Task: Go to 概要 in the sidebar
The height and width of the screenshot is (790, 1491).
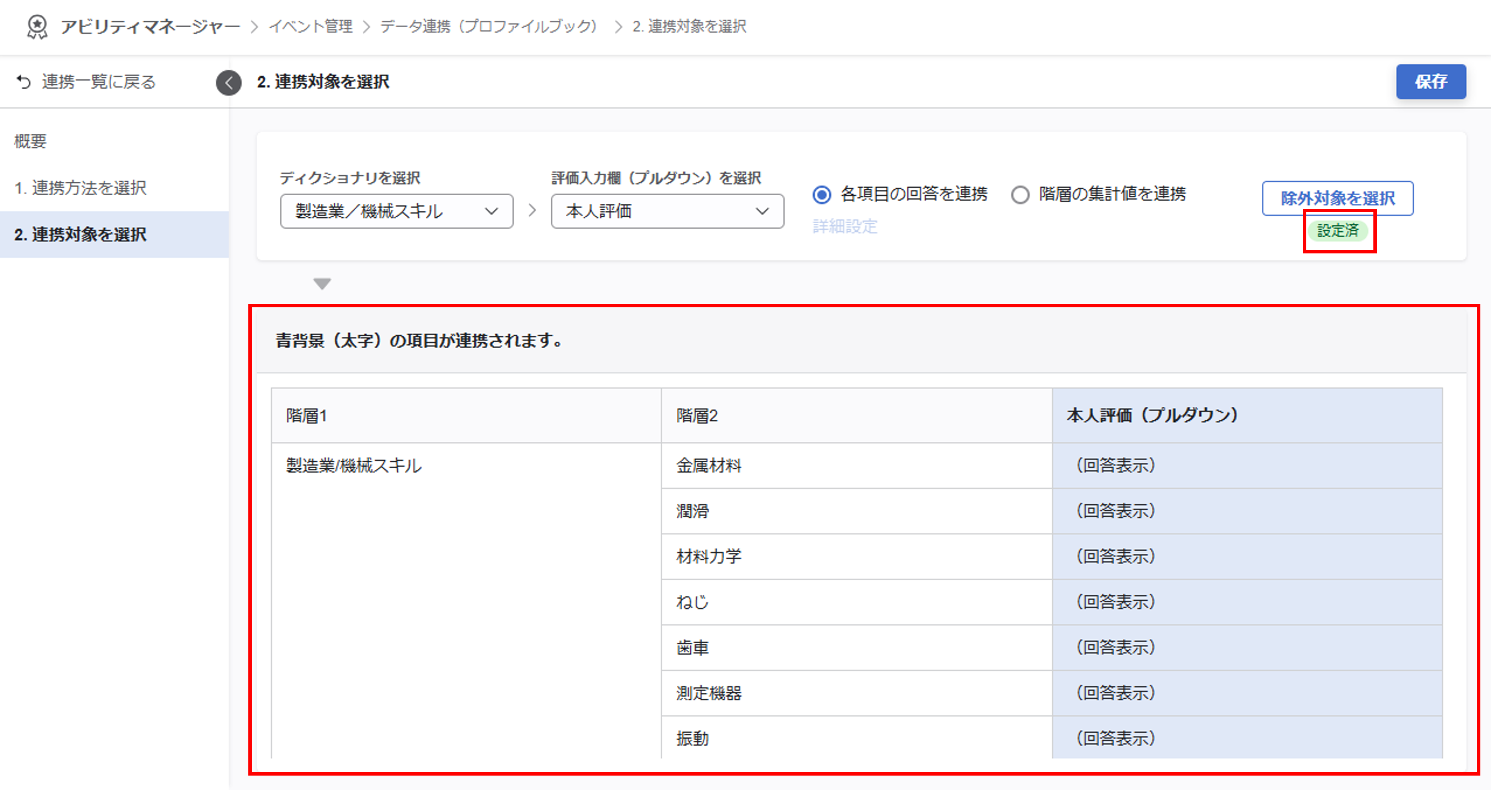Action: tap(30, 141)
